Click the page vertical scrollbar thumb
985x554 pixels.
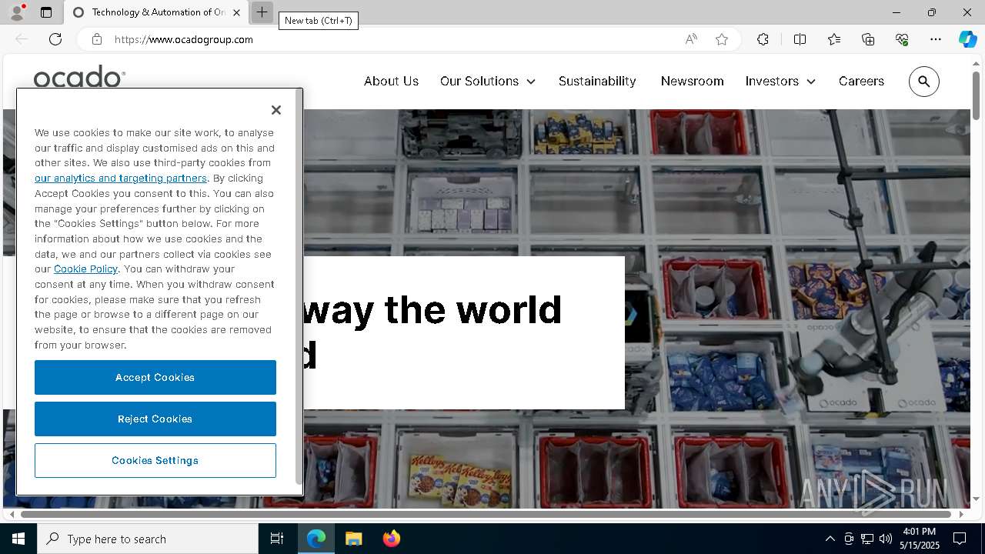coord(976,95)
